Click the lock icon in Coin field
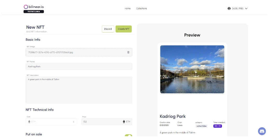This screenshot has height=140, width=271. click(x=74, y=122)
